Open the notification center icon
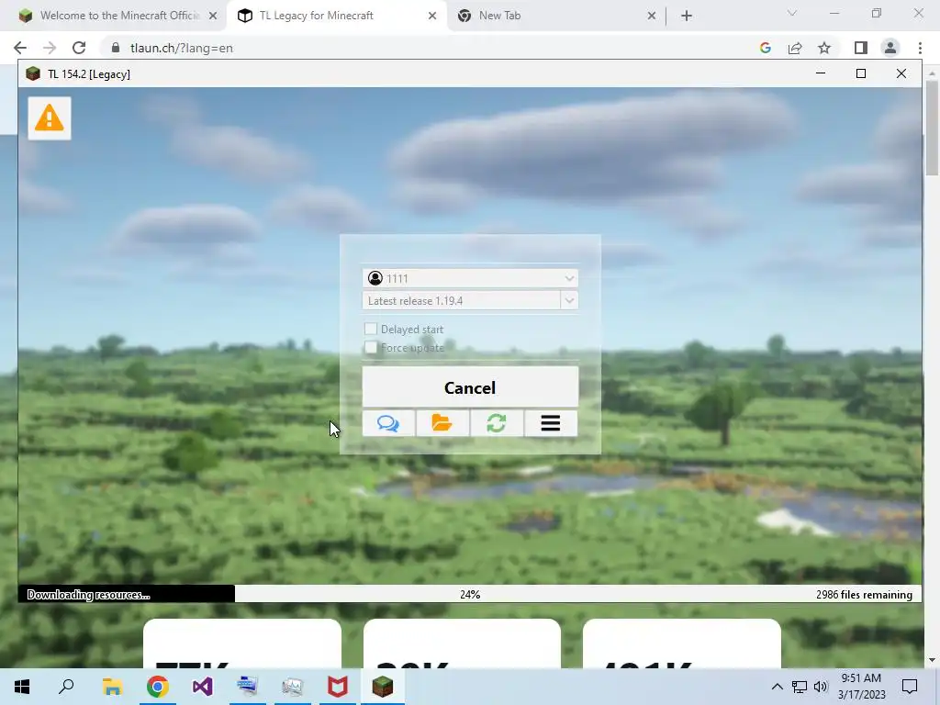The image size is (940, 705). [910, 687]
